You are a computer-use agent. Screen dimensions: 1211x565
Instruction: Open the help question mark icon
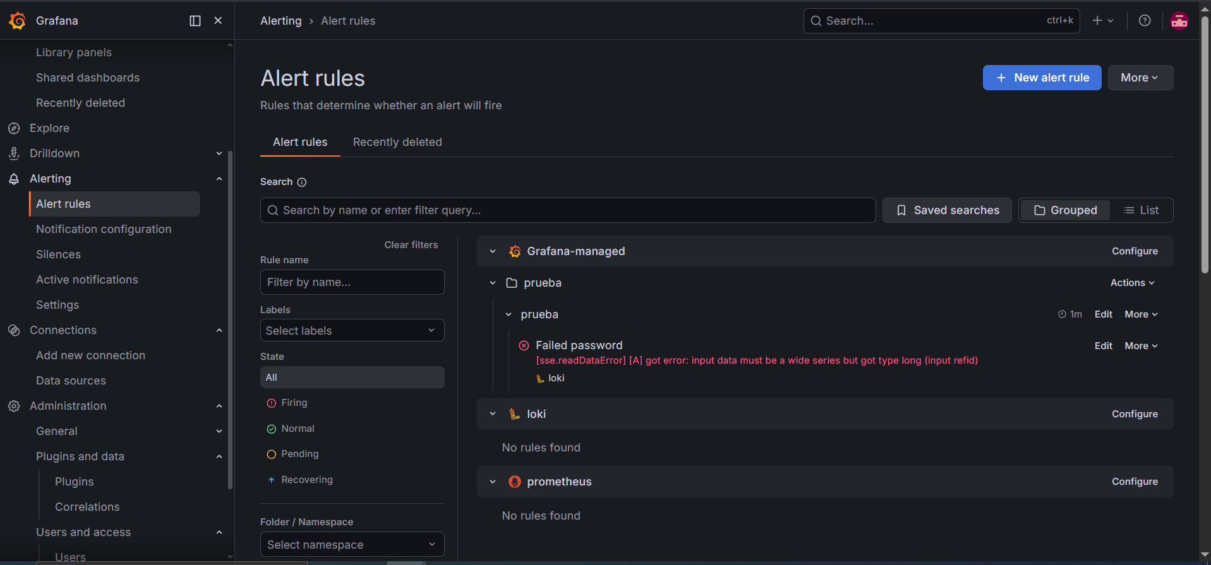tap(1145, 21)
